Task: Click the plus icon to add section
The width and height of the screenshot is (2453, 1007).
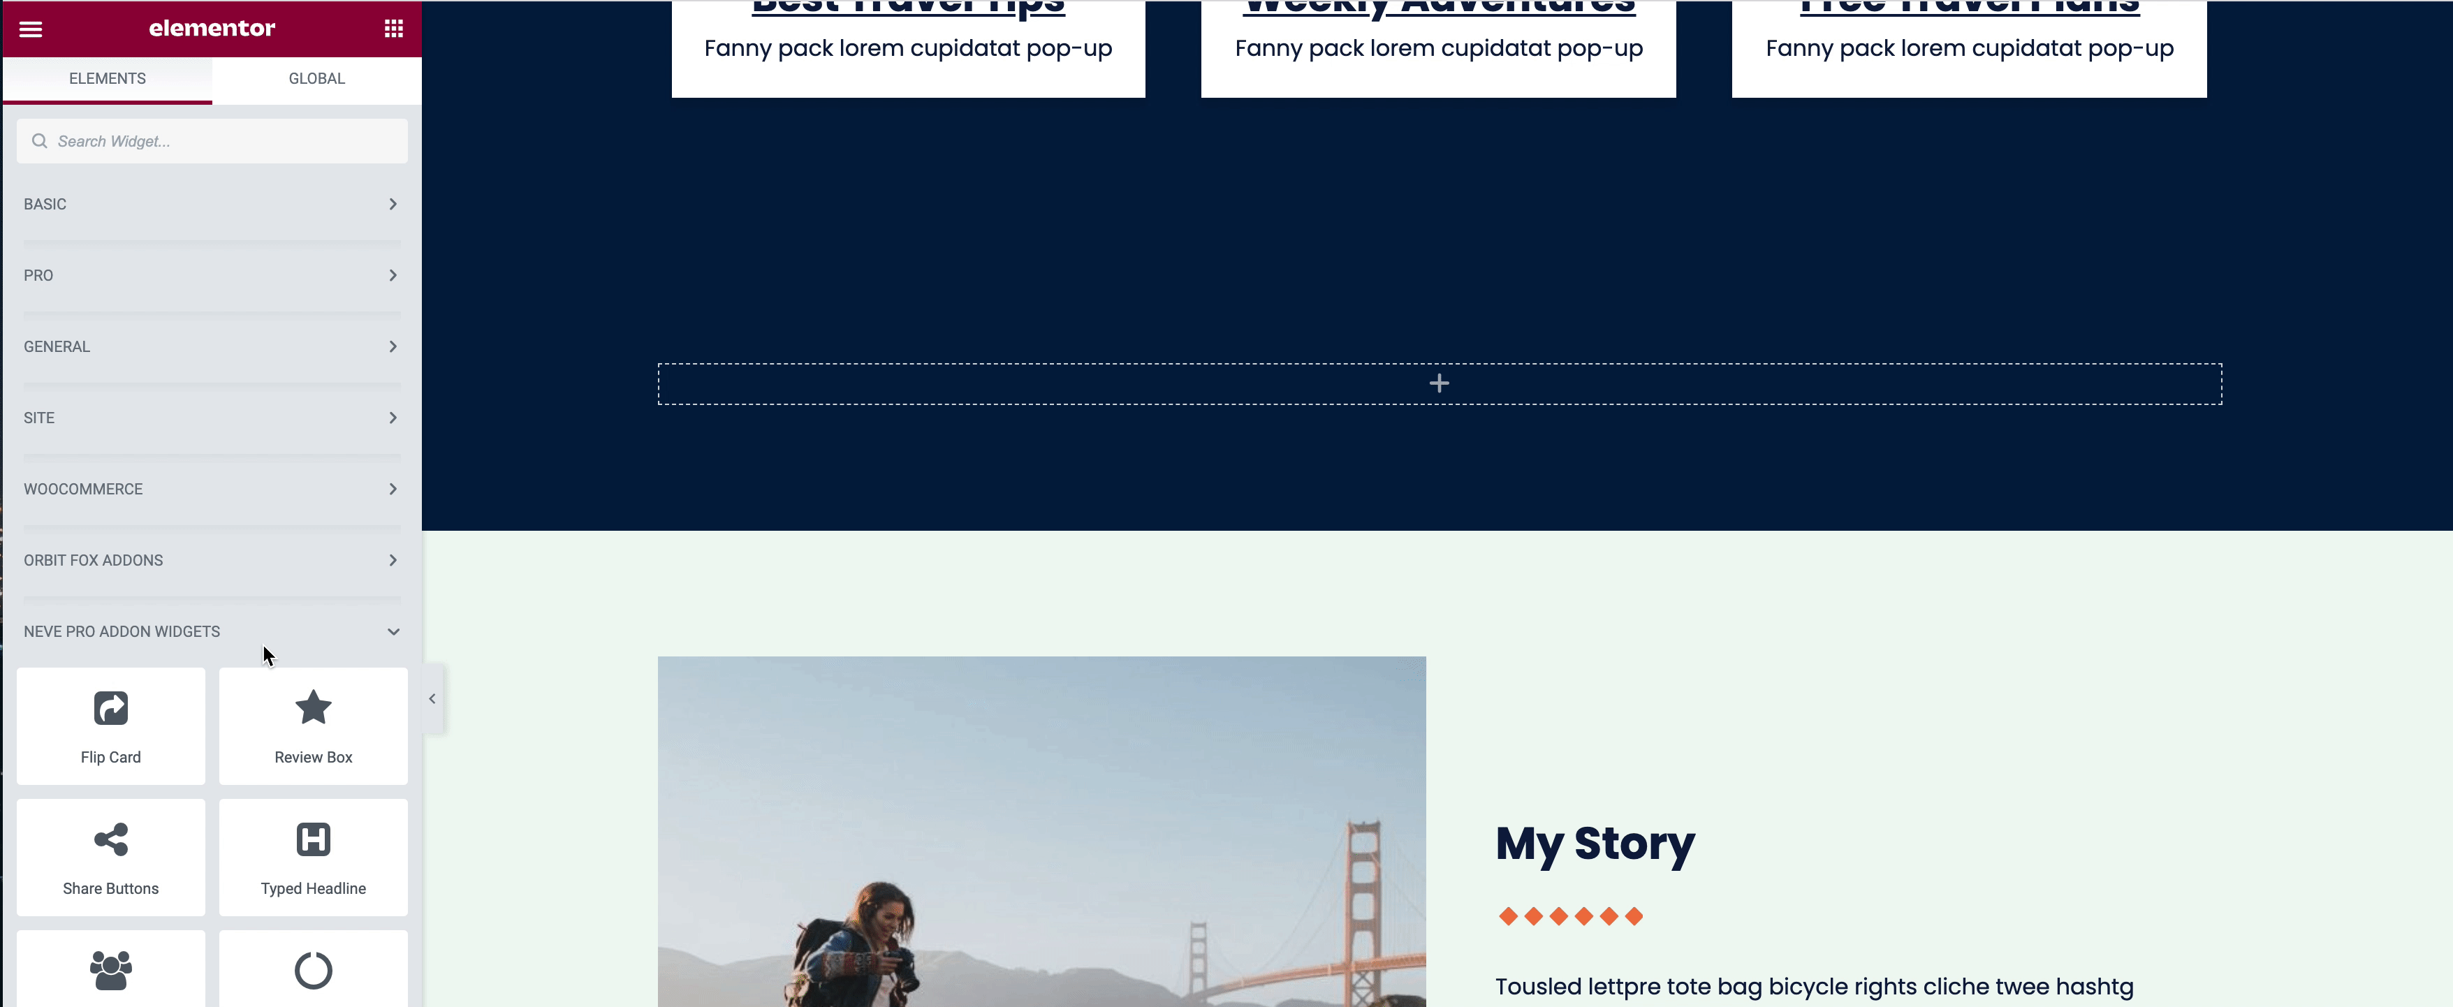Action: click(1439, 383)
